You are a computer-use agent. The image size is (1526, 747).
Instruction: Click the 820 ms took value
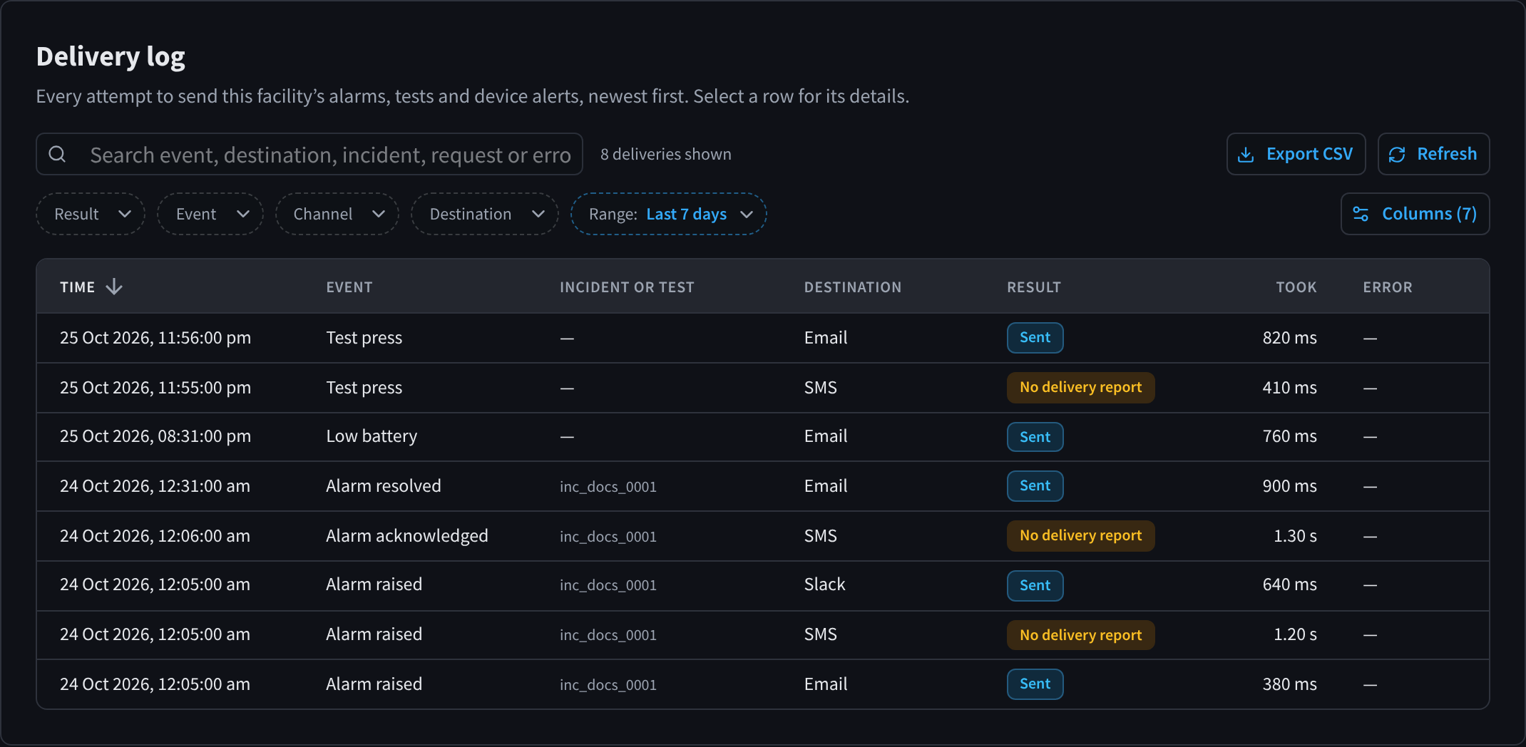(1289, 338)
